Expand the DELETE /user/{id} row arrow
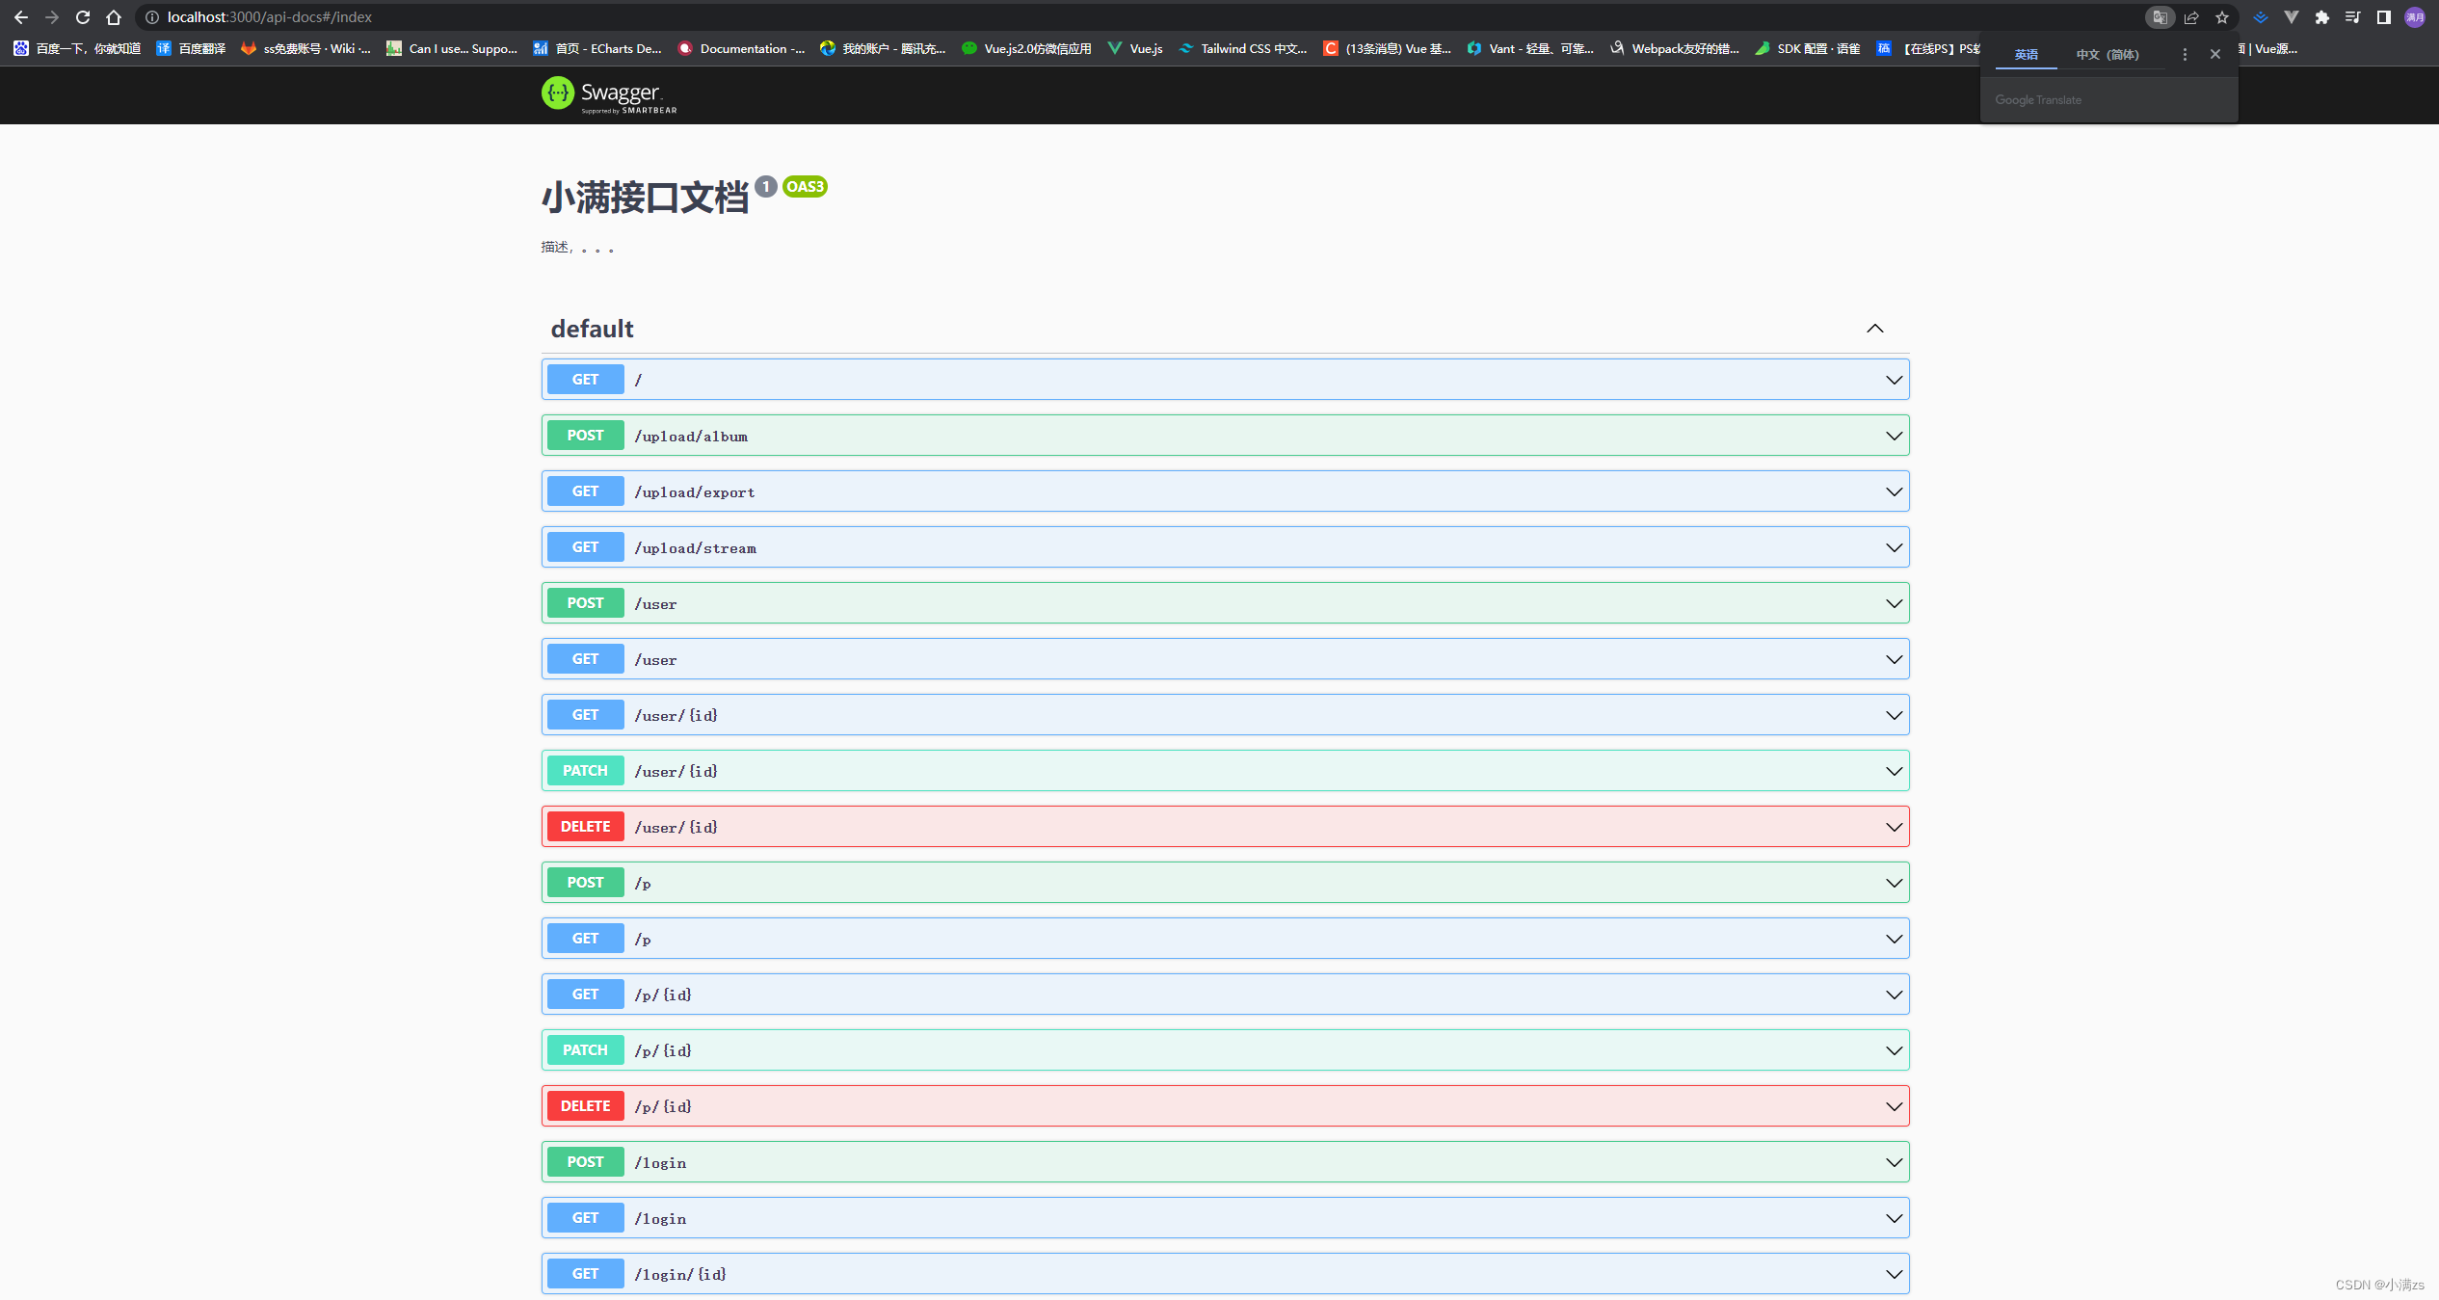Viewport: 2439px width, 1300px height. (1894, 827)
